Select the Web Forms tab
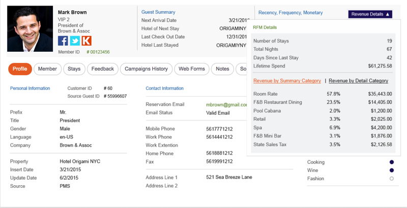This screenshot has width=407, height=208. [192, 69]
